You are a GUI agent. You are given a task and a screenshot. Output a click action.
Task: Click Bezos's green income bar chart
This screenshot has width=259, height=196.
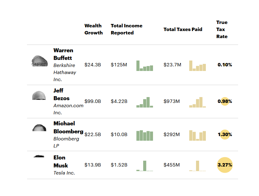(145, 102)
